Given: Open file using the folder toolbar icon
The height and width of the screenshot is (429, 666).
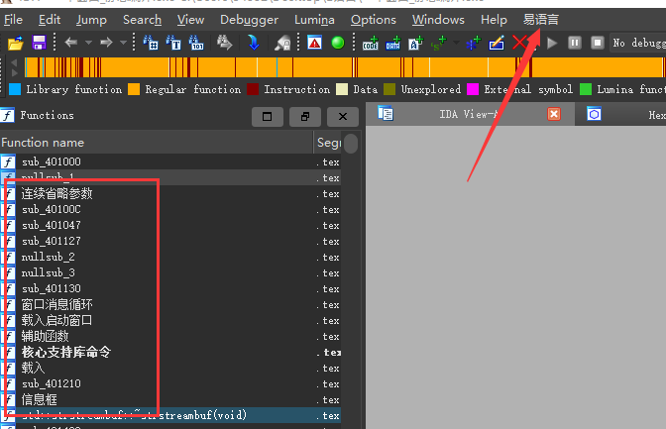Looking at the screenshot, I should tap(15, 43).
